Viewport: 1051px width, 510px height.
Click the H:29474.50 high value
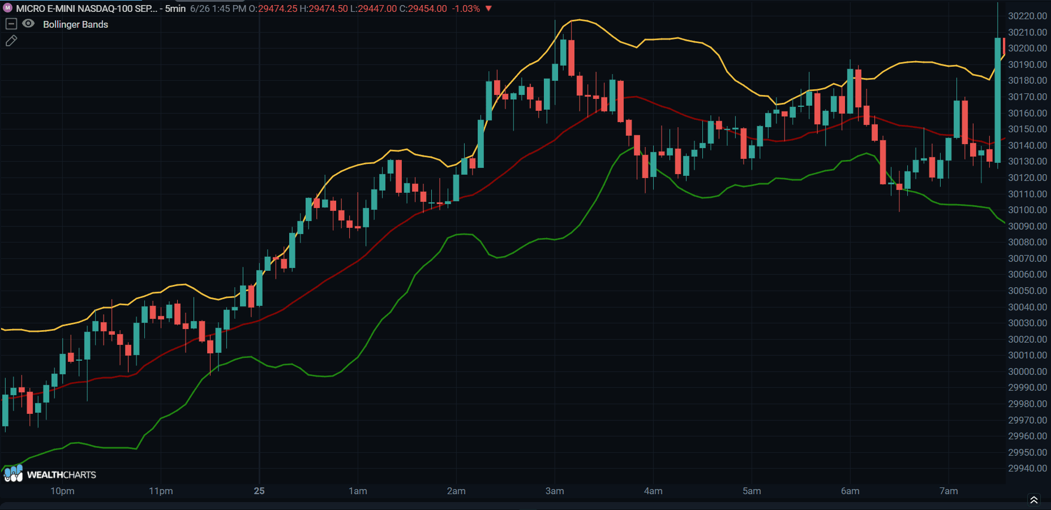324,8
